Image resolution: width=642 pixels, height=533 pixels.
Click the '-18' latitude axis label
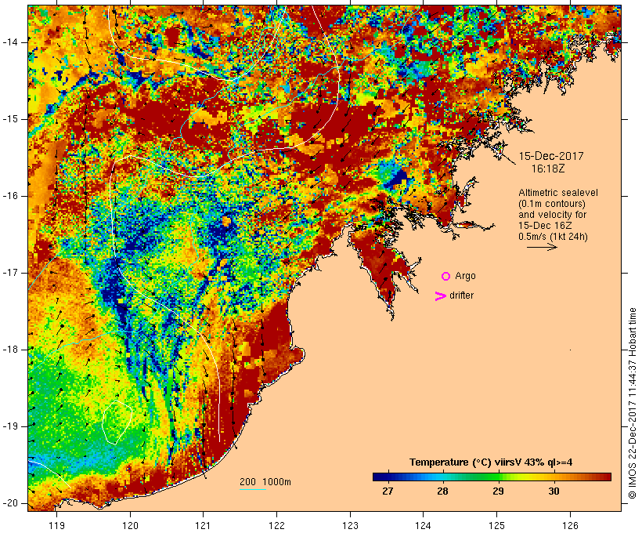10,350
